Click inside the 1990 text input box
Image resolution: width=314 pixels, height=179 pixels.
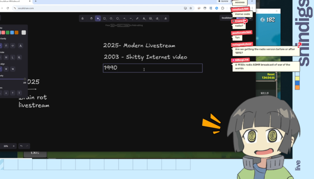click(152, 68)
